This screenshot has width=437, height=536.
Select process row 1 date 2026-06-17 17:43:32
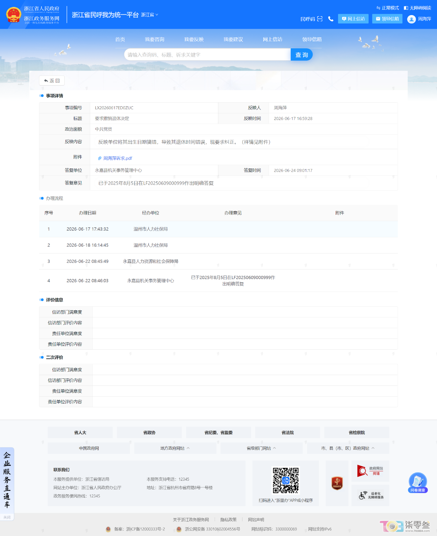(x=88, y=229)
